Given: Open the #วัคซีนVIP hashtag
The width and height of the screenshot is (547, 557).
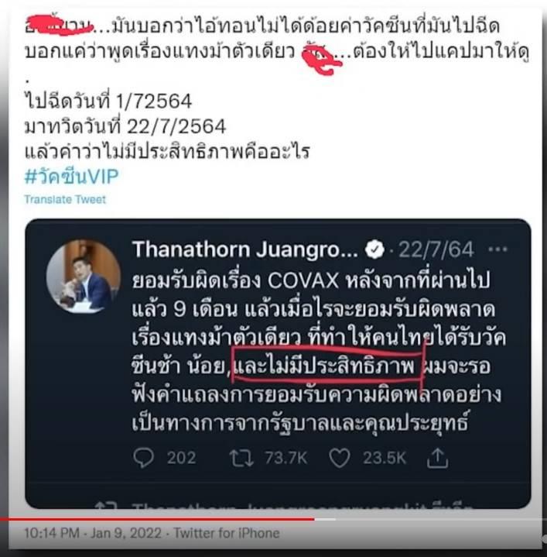Looking at the screenshot, I should [x=71, y=176].
